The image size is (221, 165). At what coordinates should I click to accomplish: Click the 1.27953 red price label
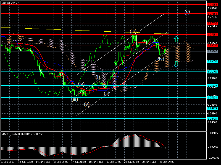(x=212, y=13)
